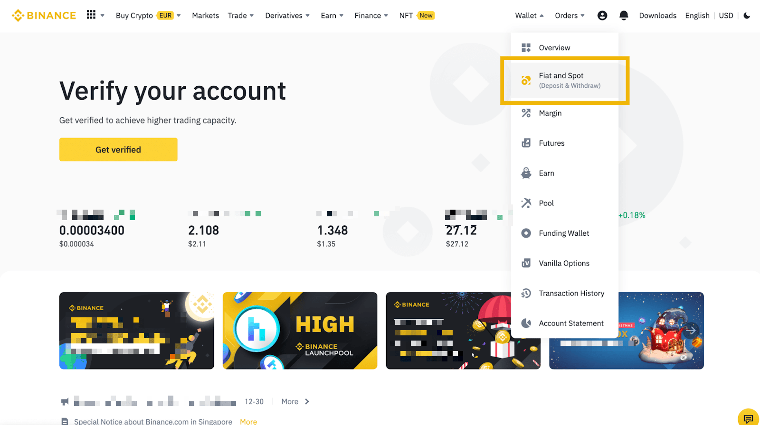Expand the Derivatives dropdown menu

pyautogui.click(x=287, y=16)
